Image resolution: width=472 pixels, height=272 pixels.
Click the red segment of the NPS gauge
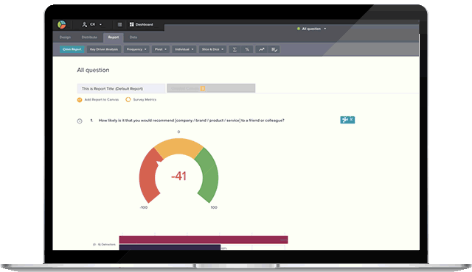click(148, 177)
